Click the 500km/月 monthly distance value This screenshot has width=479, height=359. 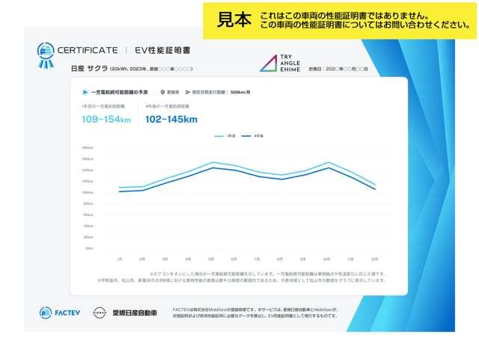pyautogui.click(x=240, y=92)
